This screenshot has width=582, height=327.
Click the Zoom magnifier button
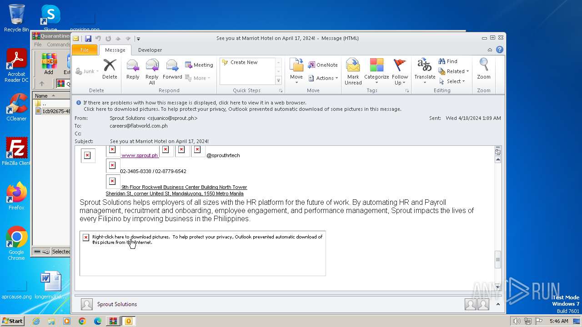coord(484,69)
